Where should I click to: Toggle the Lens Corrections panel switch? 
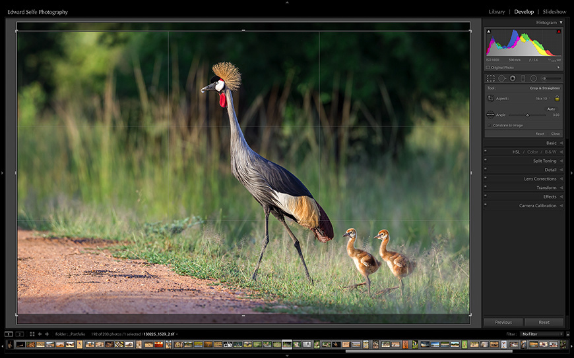(486, 177)
